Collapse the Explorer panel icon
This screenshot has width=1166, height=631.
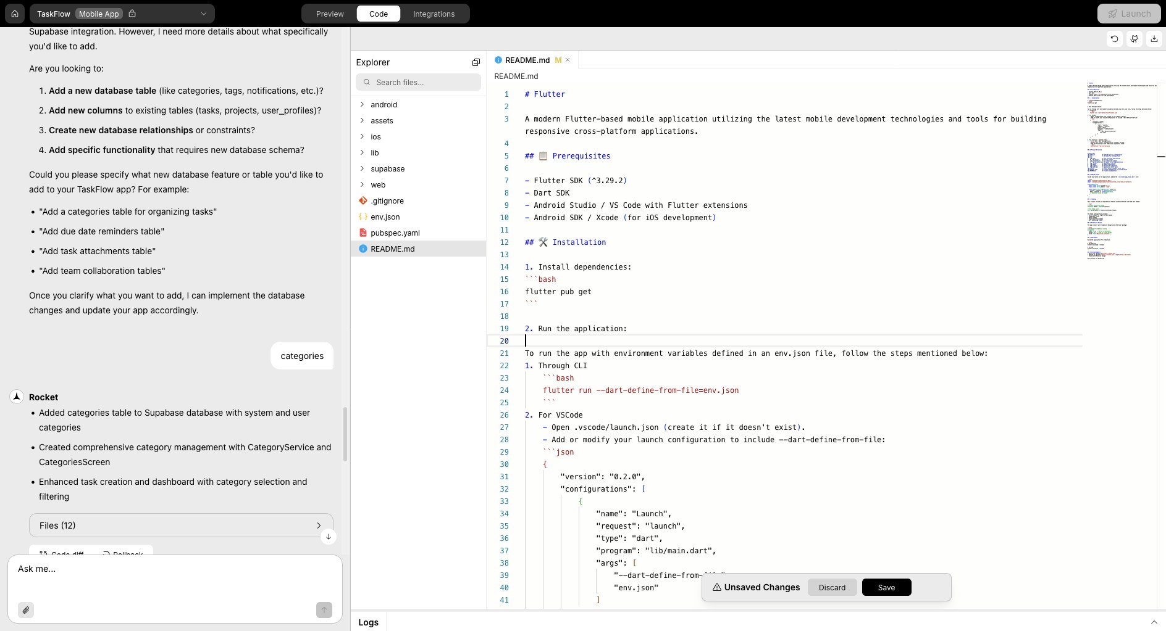[475, 62]
